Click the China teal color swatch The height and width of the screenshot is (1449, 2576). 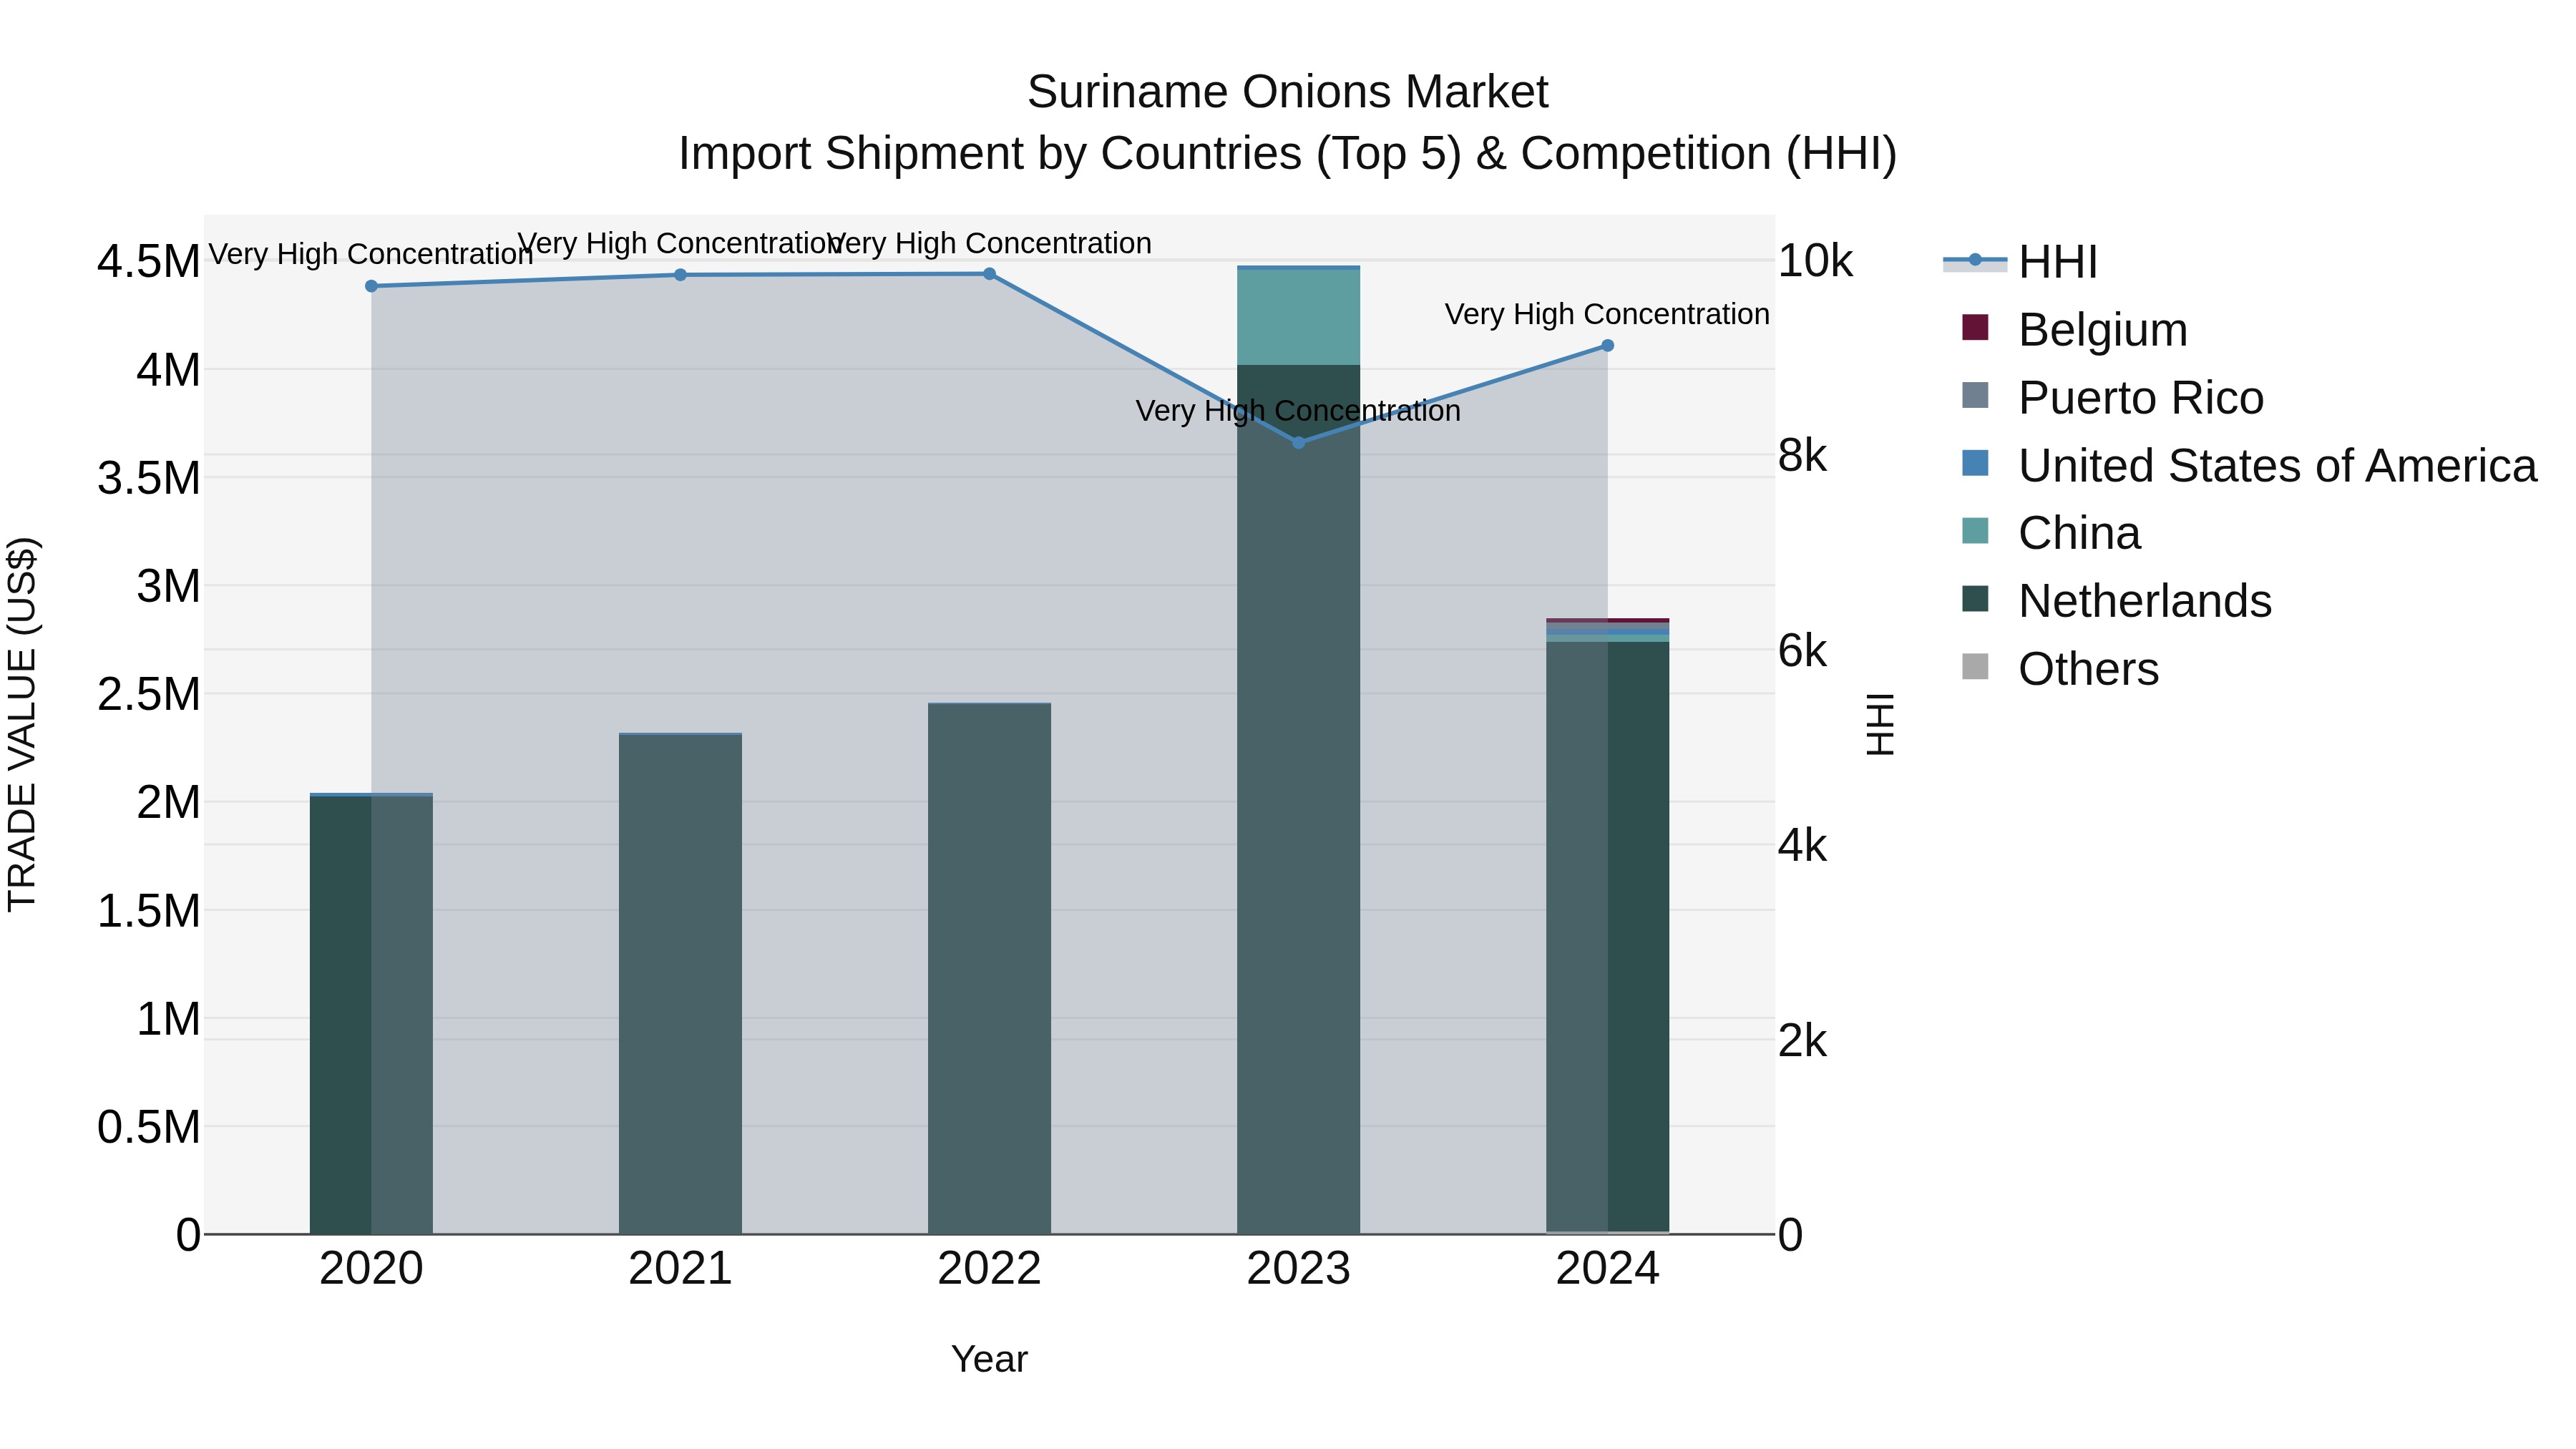coord(1975,530)
